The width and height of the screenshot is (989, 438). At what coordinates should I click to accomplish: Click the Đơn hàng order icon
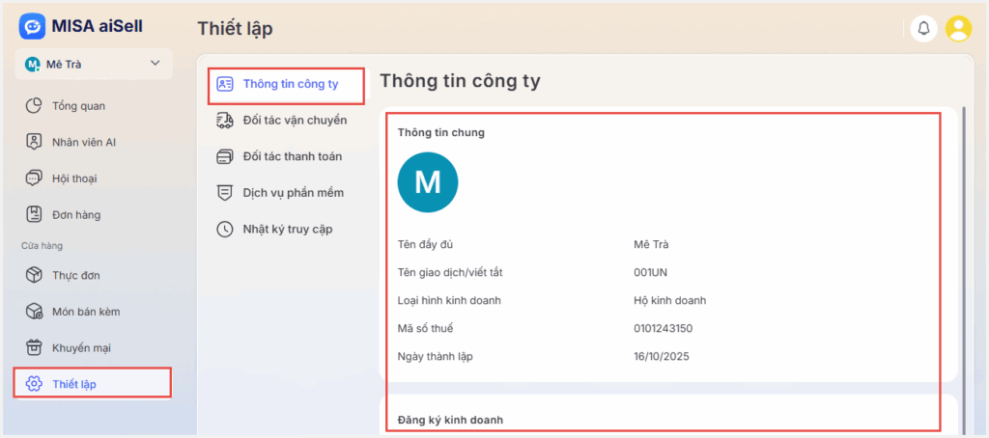click(34, 214)
